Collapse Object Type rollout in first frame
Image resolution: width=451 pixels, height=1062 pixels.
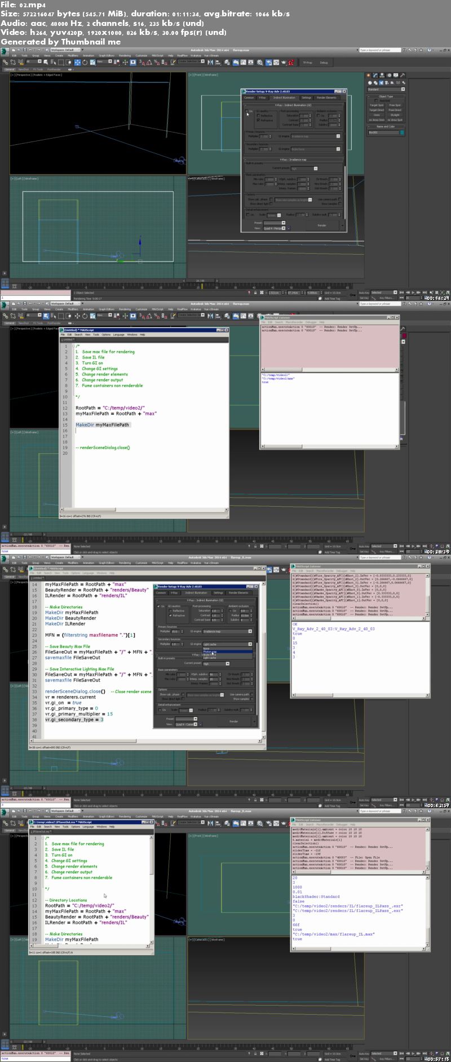(386, 96)
